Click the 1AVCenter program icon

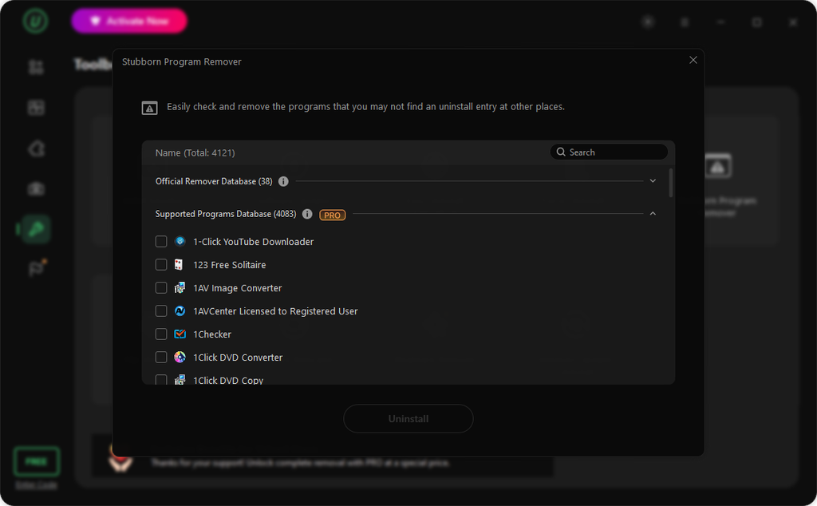180,311
